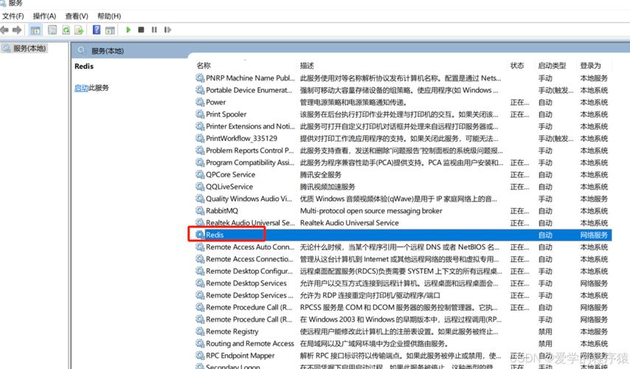Click gear icon beside Power service

[x=200, y=102]
